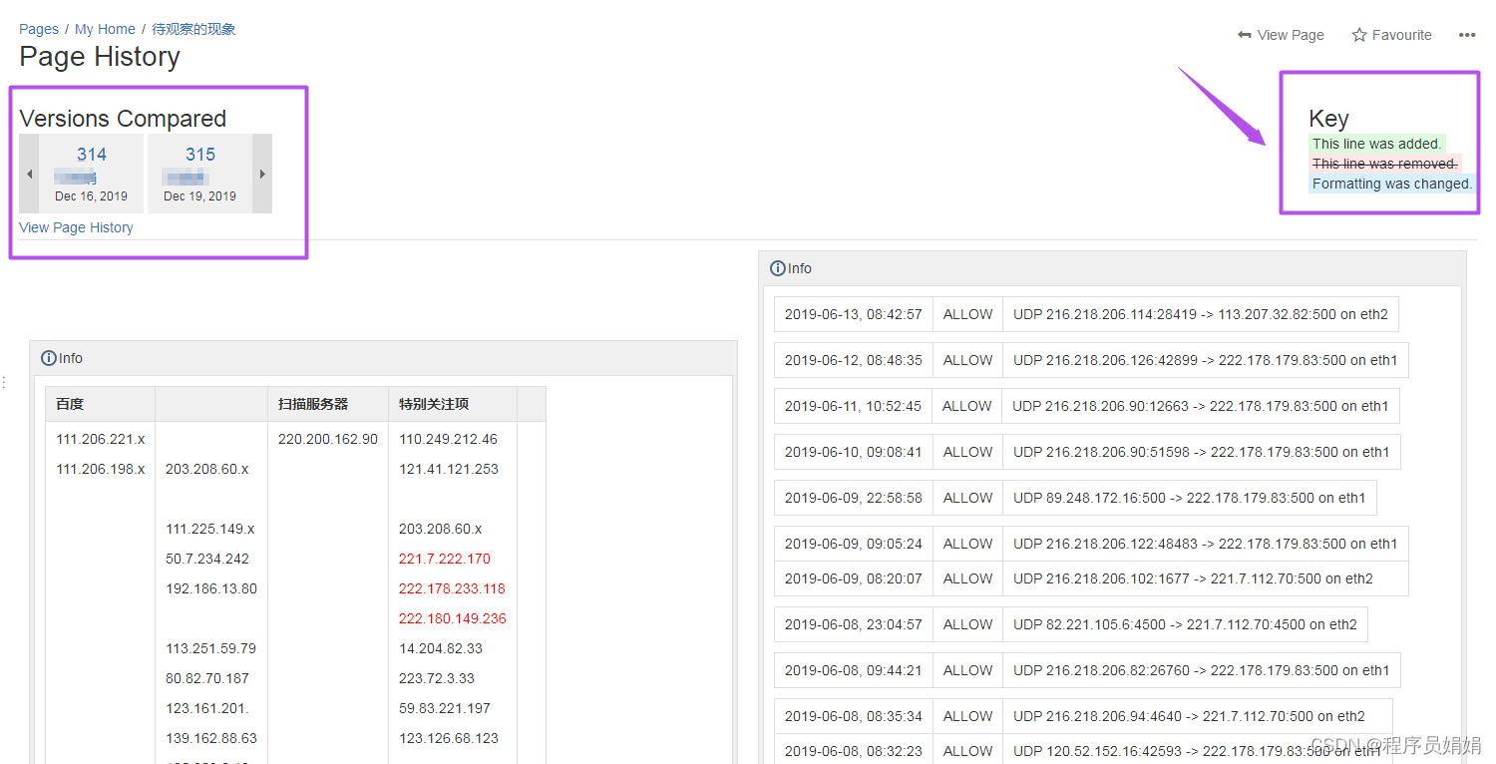Image resolution: width=1496 pixels, height=764 pixels.
Task: Click the green 'This line was added' key
Action: 1376,144
